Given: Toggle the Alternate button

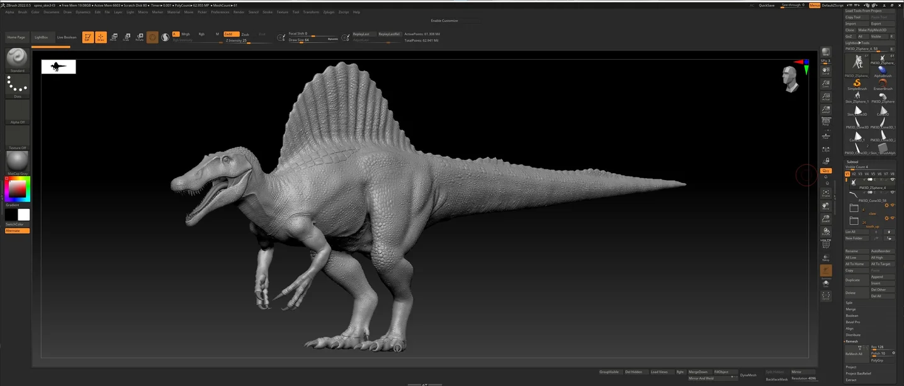Looking at the screenshot, I should coord(17,230).
